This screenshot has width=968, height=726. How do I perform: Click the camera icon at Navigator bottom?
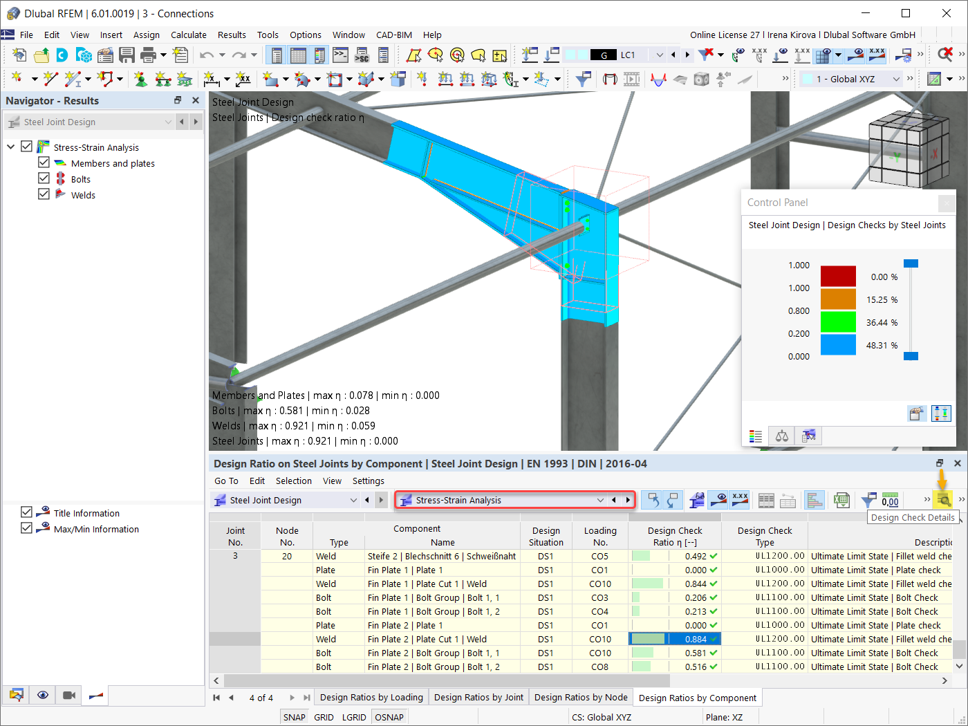[x=69, y=695]
